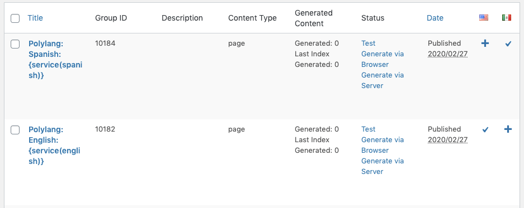This screenshot has width=524, height=208.
Task: Click the Group ID value 10182
Action: point(105,129)
